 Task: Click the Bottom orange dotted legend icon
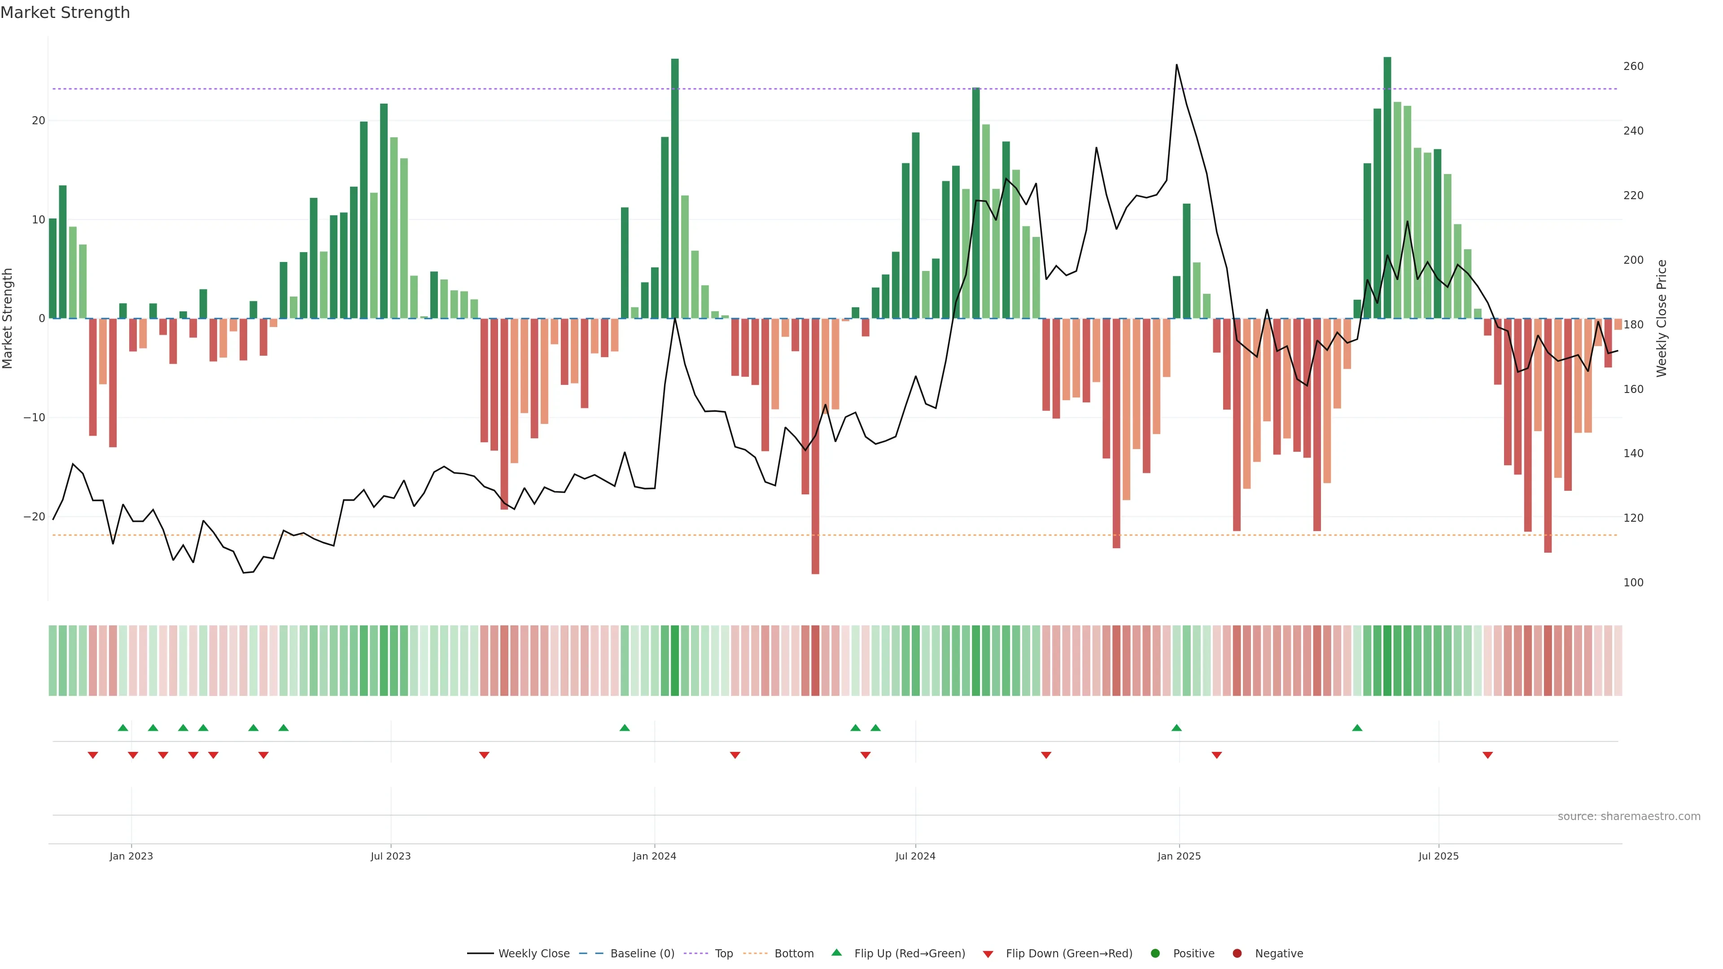(755, 954)
